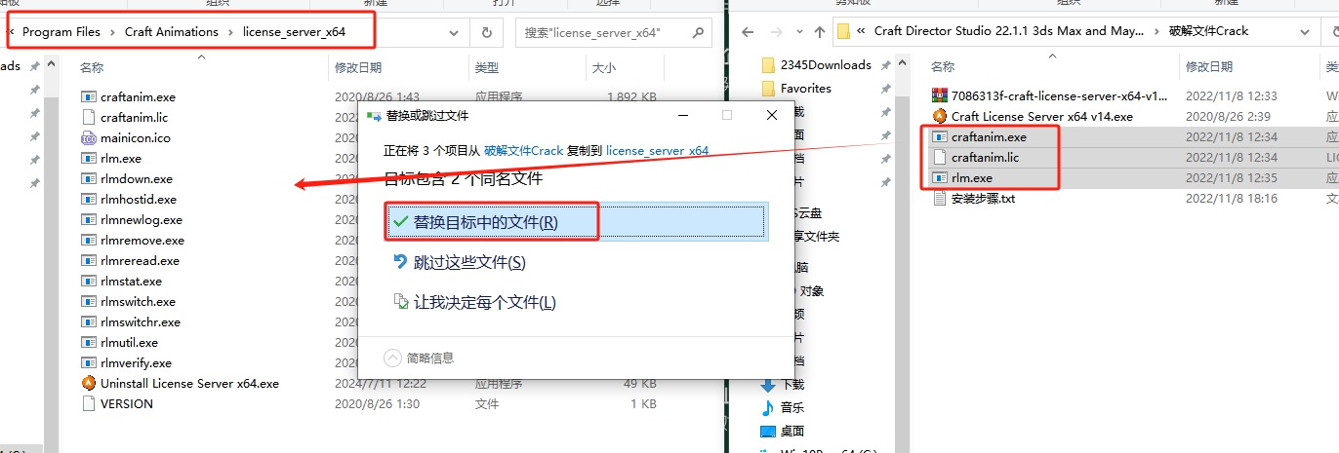Sort right window by 修改日期 column
Viewport: 1339px width, 453px height.
pos(1209,66)
